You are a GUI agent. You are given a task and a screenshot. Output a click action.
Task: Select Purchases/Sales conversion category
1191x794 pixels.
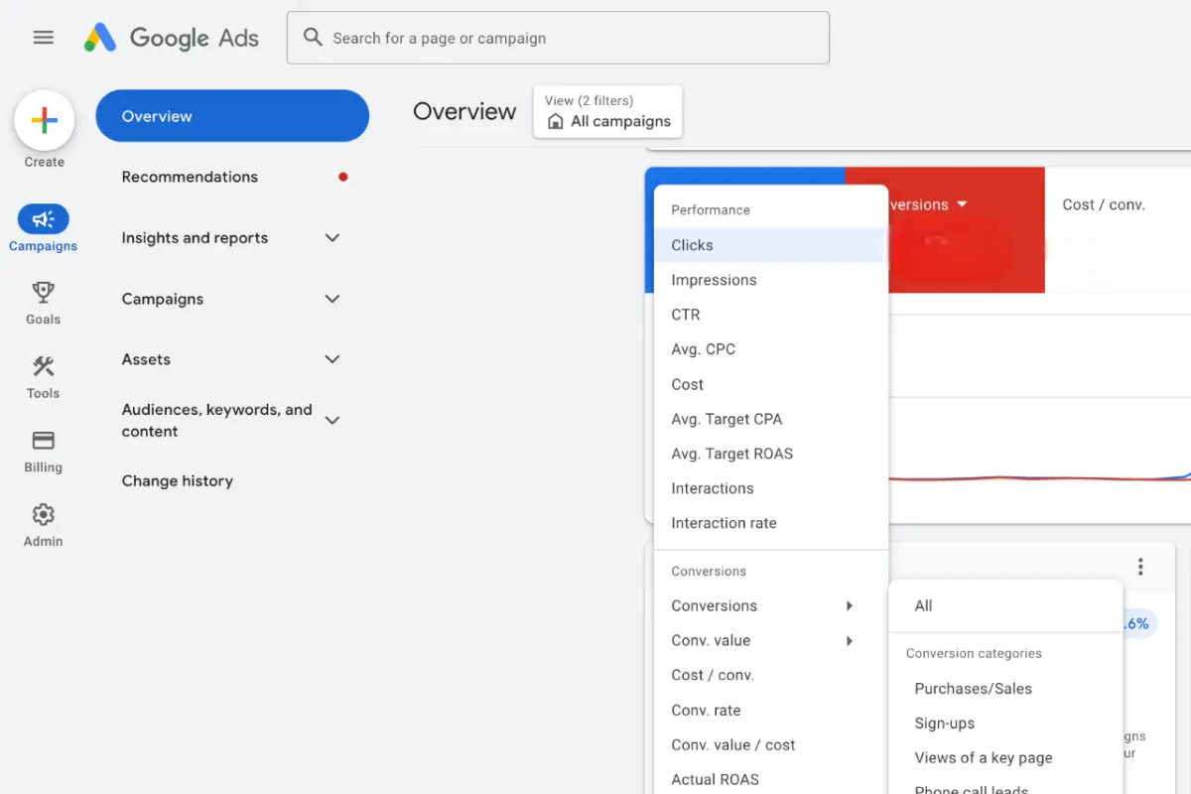coord(973,688)
